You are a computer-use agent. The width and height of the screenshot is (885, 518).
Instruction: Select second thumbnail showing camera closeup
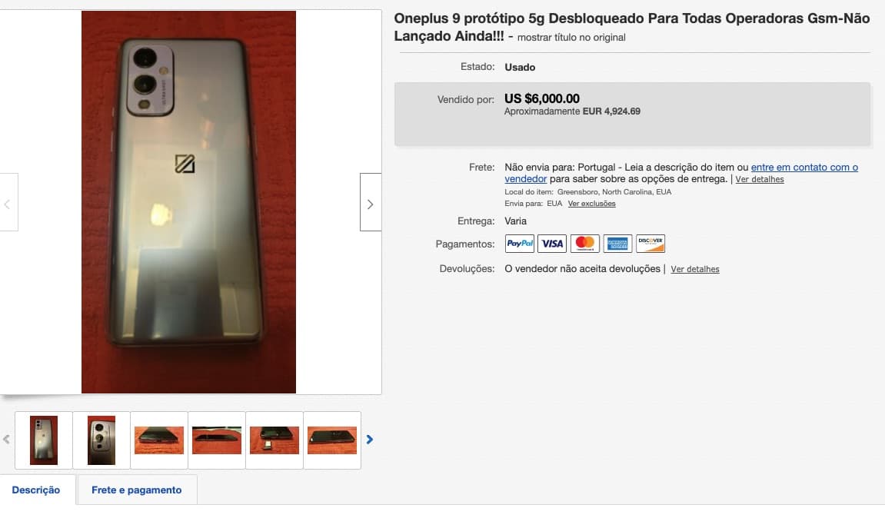[101, 440]
